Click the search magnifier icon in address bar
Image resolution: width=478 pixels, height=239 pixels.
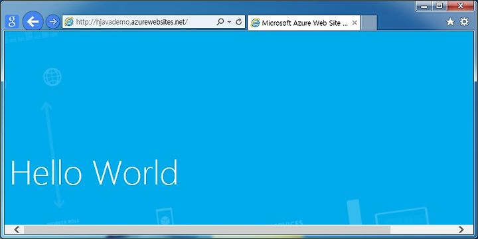pos(220,22)
